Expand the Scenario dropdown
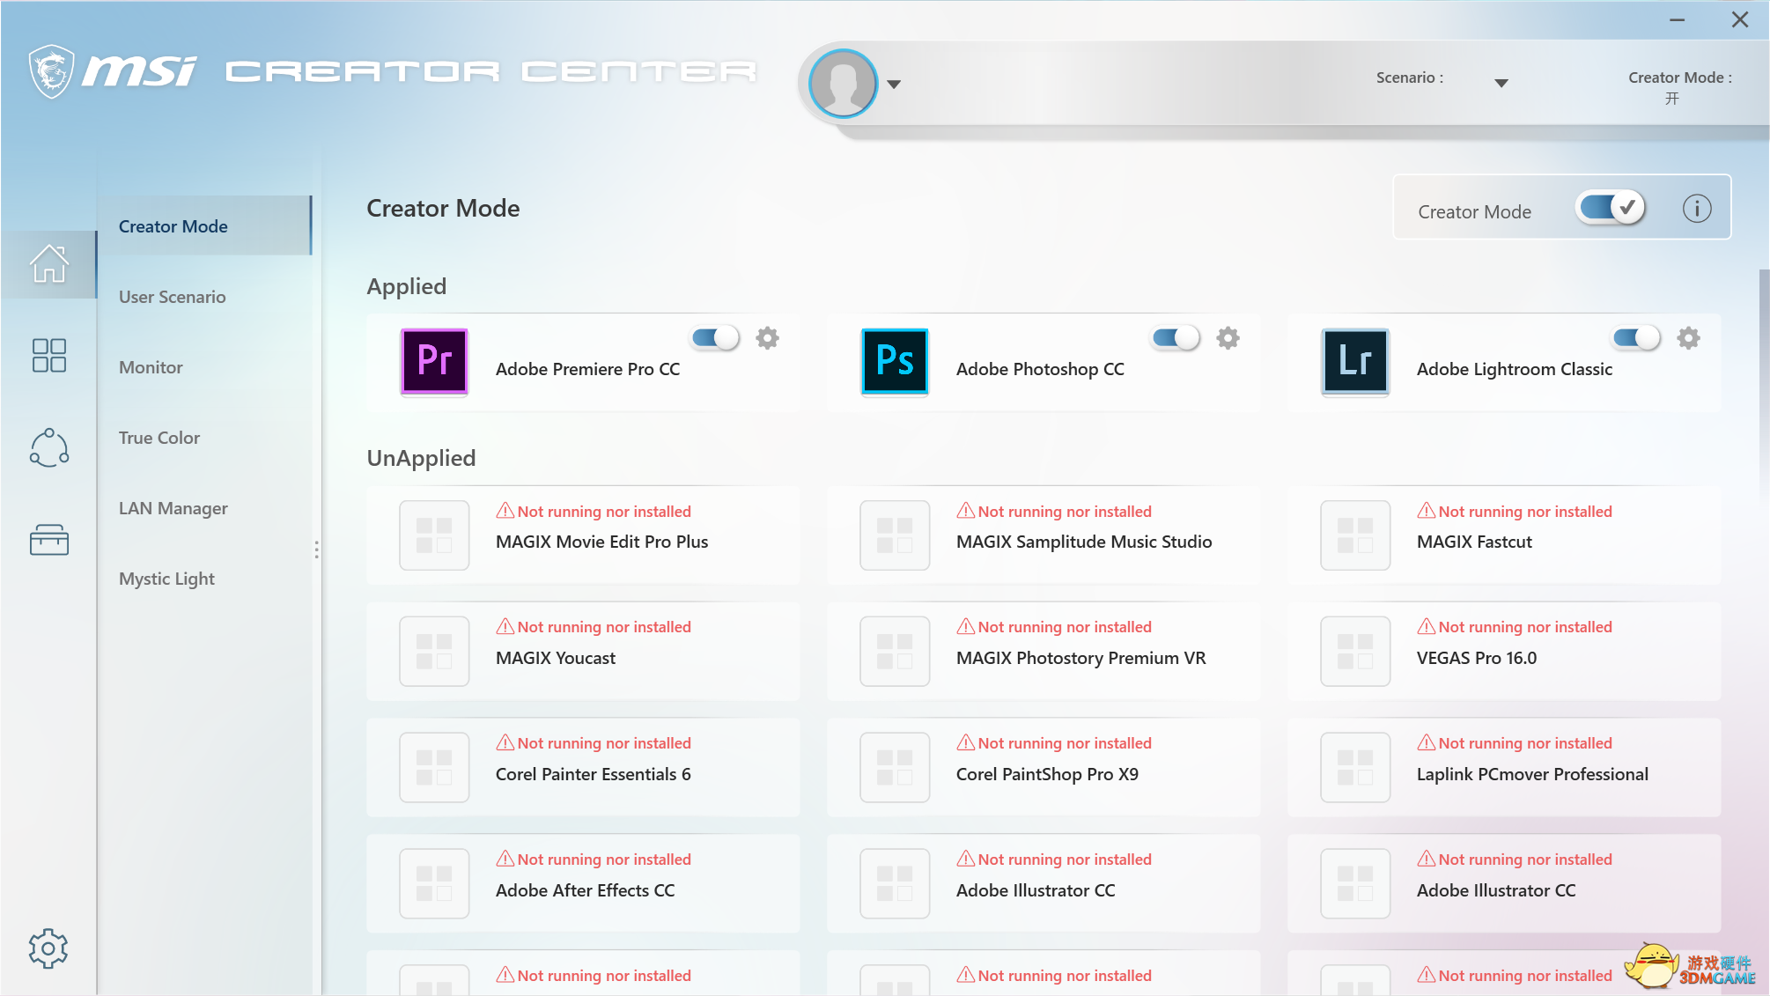 coord(1501,83)
